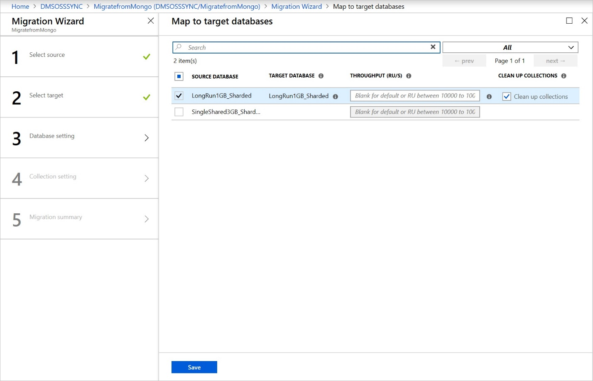Close the Migration Wizard panel

click(151, 21)
